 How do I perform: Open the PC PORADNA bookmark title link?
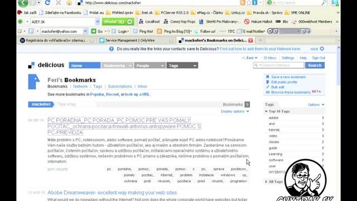[124, 126]
